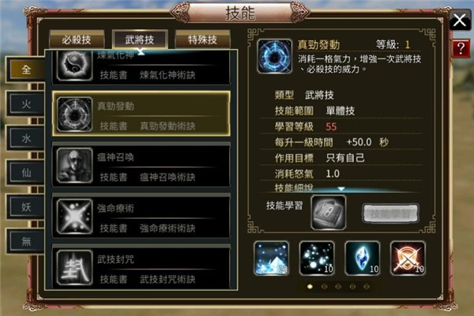Filter skills by 妖 element
The width and height of the screenshot is (474, 316).
26,207
